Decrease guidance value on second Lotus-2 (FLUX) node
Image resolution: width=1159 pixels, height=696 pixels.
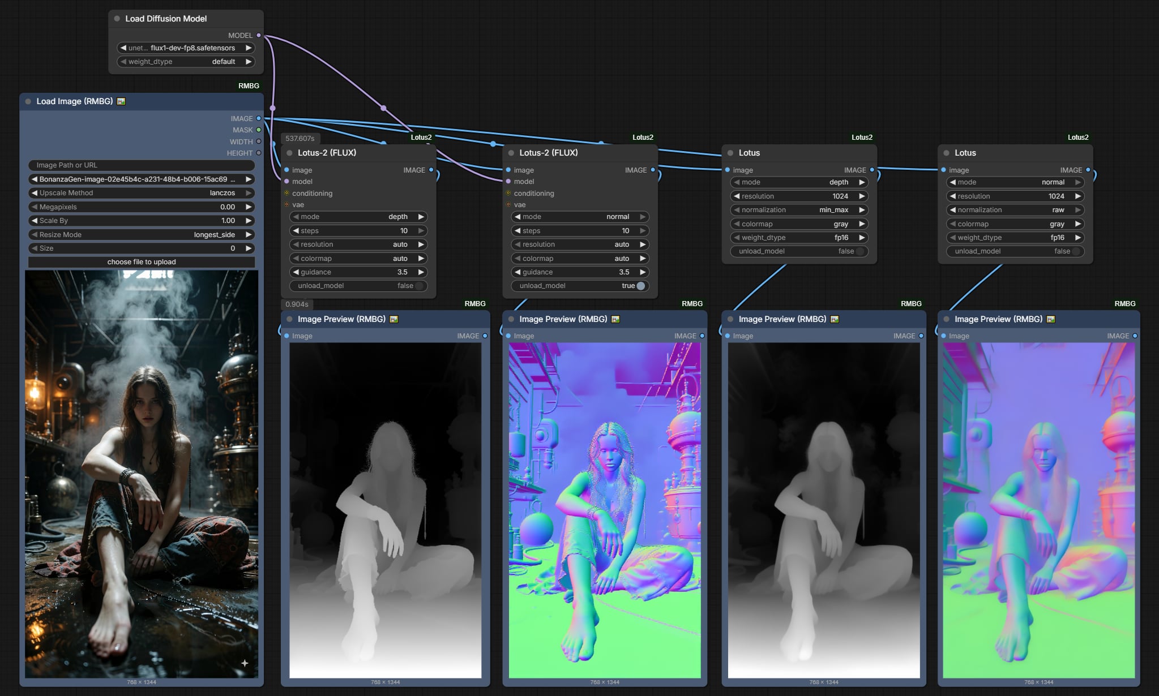(x=518, y=272)
